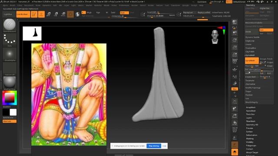
Task: Expand the EdgeLoop section
Action: [x=250, y=41]
